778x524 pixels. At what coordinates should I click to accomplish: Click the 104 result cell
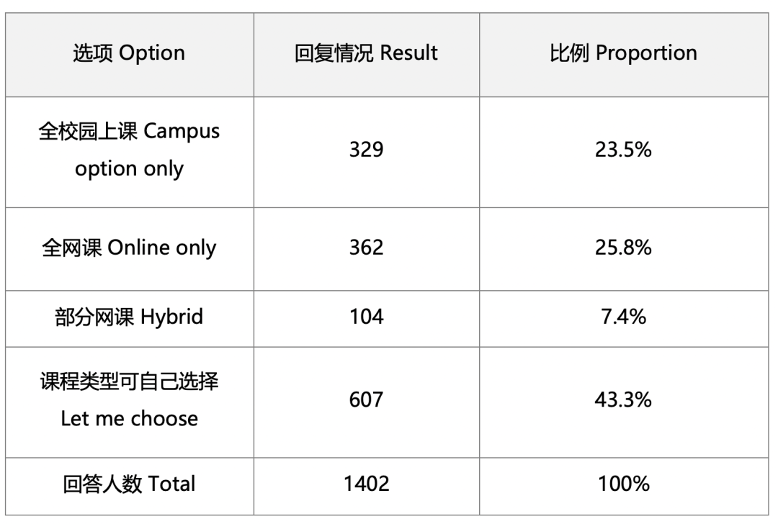coord(366,317)
